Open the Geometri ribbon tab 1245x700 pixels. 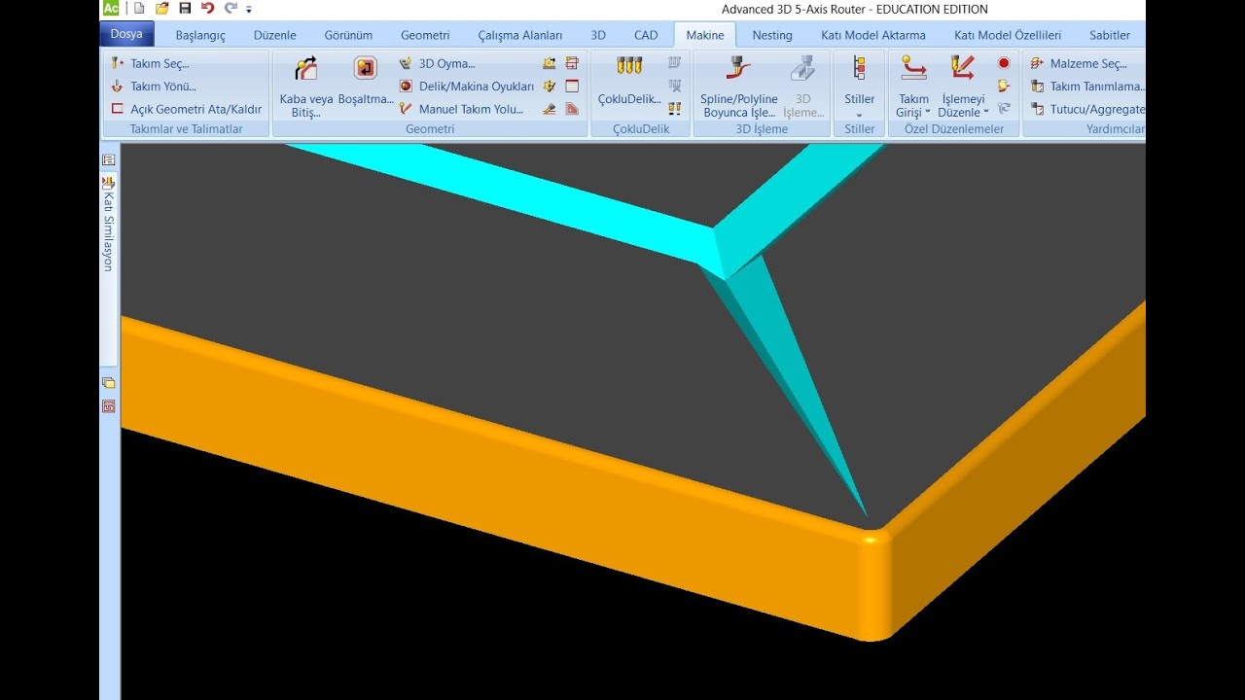pyautogui.click(x=425, y=35)
